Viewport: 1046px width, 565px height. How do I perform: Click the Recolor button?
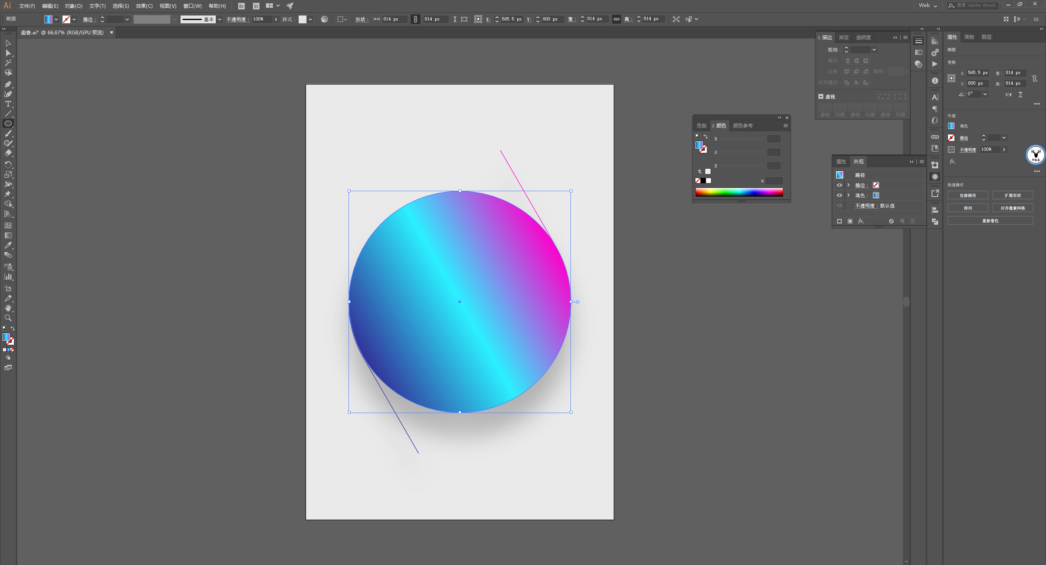tap(990, 221)
